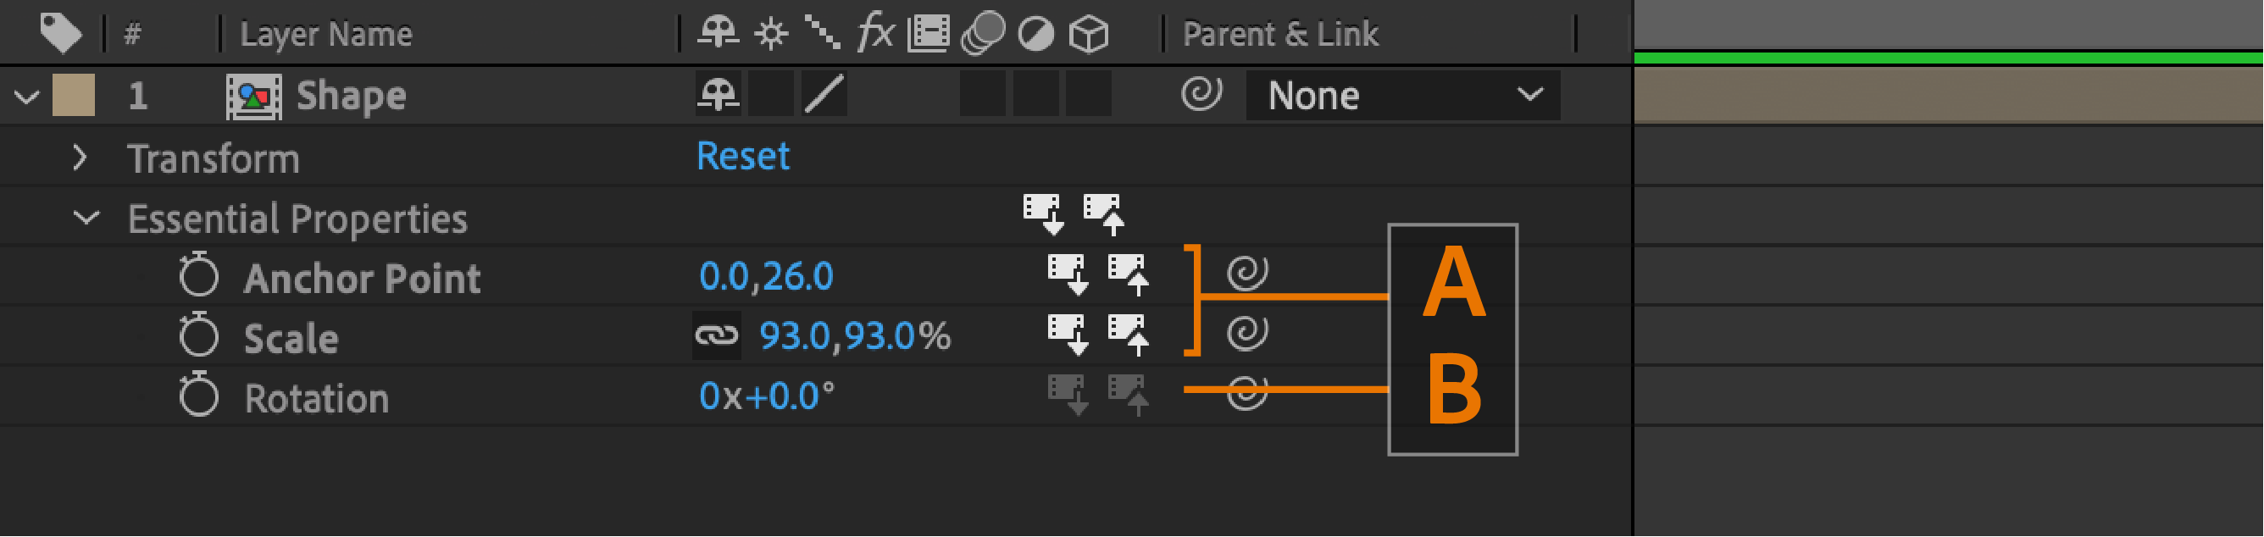Click the Layer Name column header
The width and height of the screenshot is (2264, 537).
(326, 34)
